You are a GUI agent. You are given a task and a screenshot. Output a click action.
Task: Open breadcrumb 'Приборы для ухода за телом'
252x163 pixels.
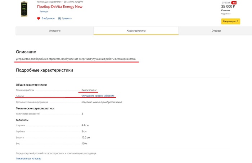[x=49, y=2]
